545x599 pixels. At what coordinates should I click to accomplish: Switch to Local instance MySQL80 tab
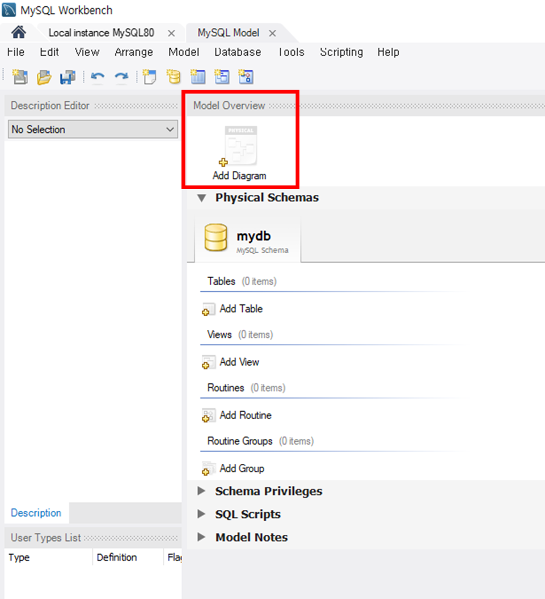[x=102, y=33]
